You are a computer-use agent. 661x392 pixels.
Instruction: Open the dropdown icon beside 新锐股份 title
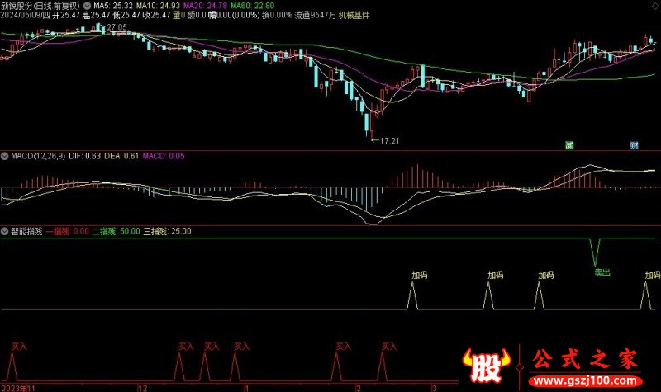pos(88,5)
